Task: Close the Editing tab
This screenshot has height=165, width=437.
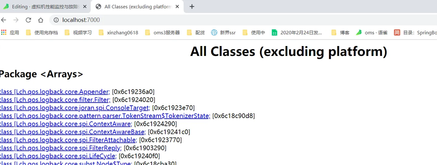Action: (85, 6)
